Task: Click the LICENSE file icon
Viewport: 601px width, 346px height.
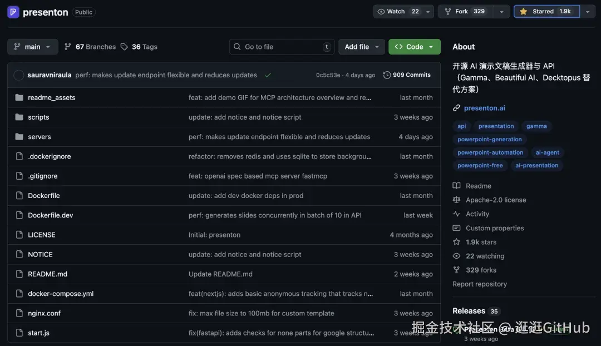Action: point(19,235)
